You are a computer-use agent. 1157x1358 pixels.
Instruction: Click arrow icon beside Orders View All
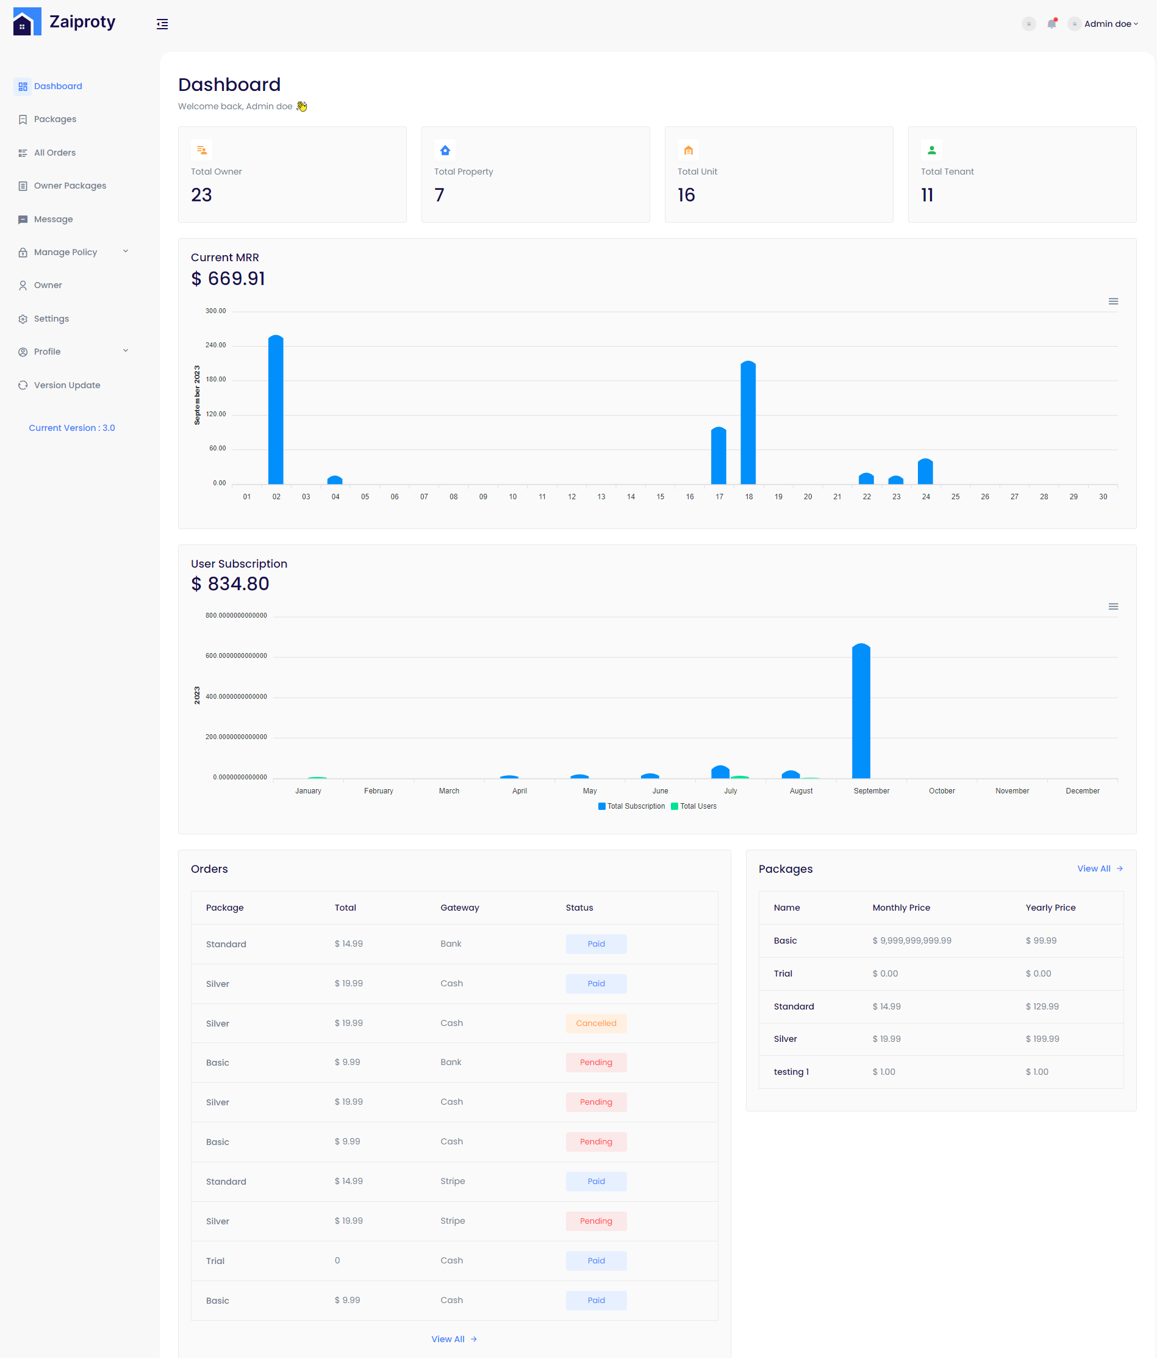474,1340
